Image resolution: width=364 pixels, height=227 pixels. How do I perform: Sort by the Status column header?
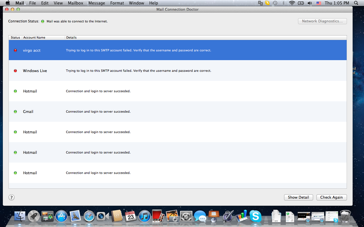pyautogui.click(x=15, y=37)
